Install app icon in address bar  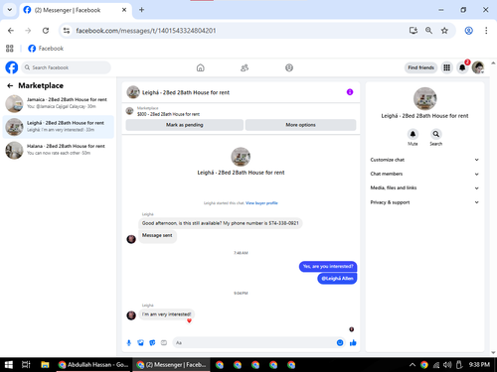click(x=414, y=31)
